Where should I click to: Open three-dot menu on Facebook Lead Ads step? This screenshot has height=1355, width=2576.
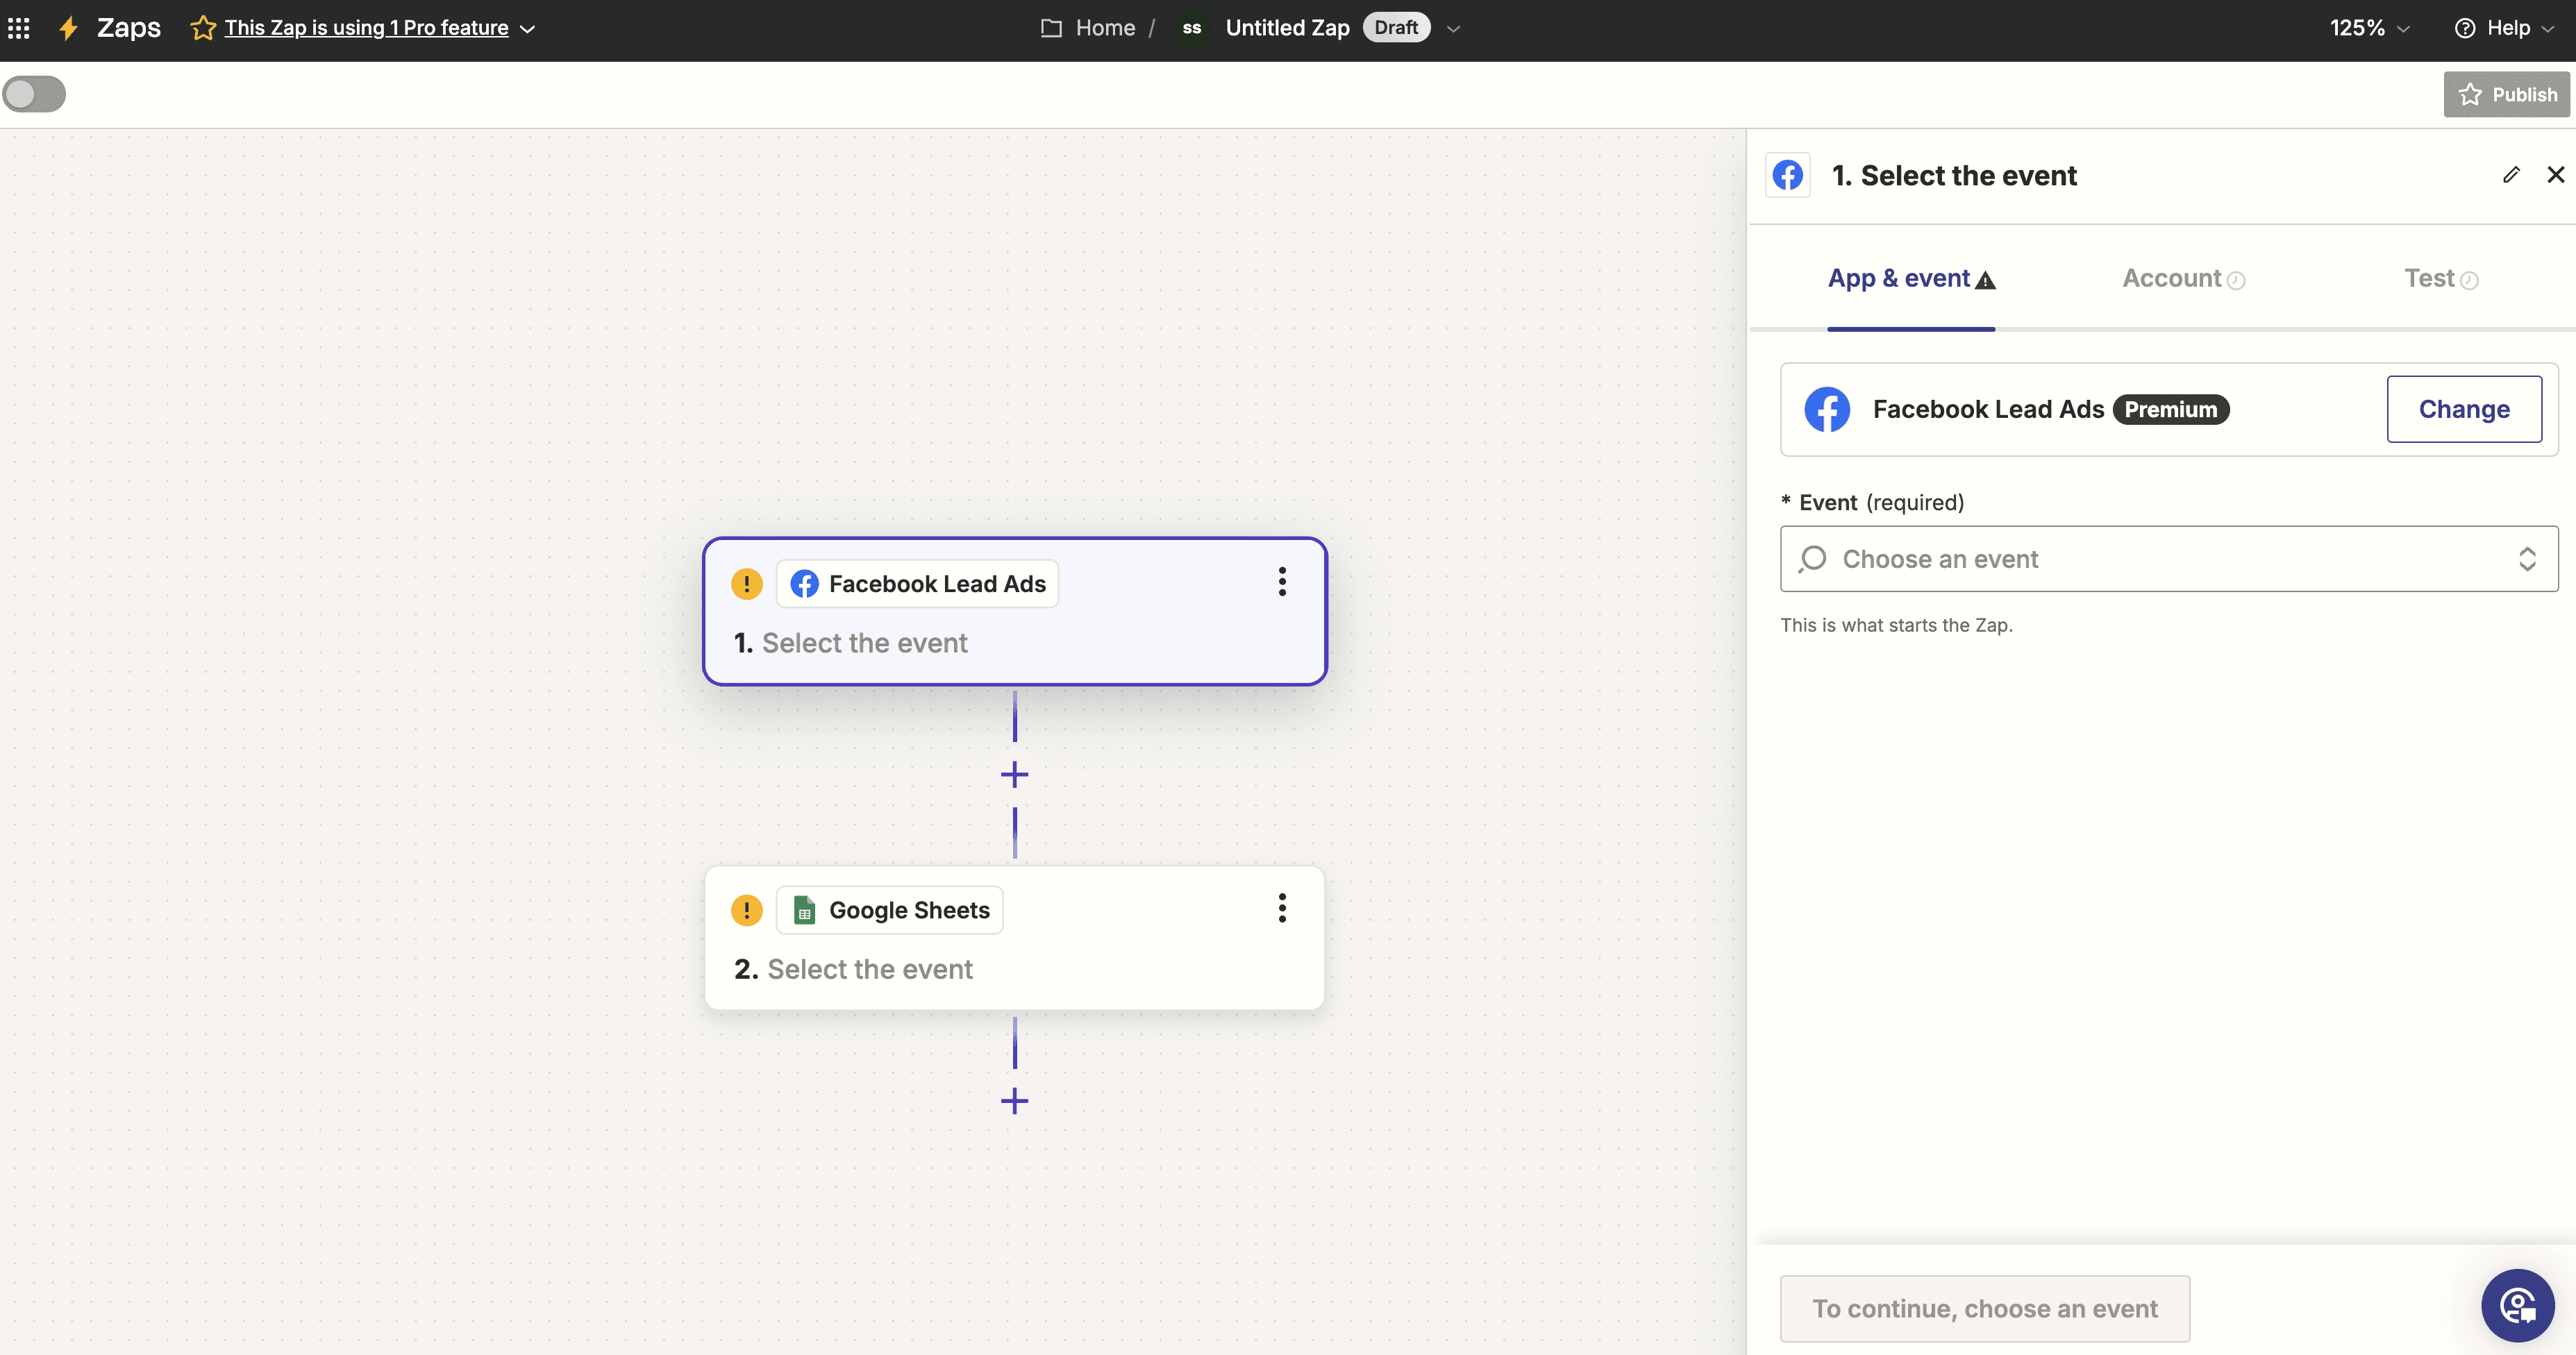(1282, 582)
